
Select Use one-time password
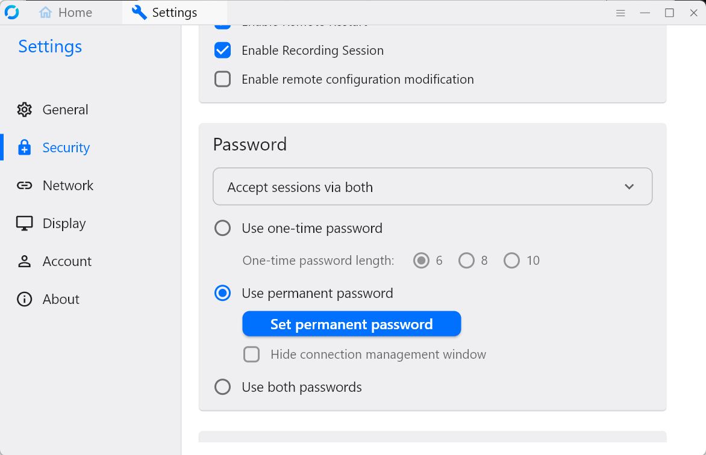[x=222, y=228]
